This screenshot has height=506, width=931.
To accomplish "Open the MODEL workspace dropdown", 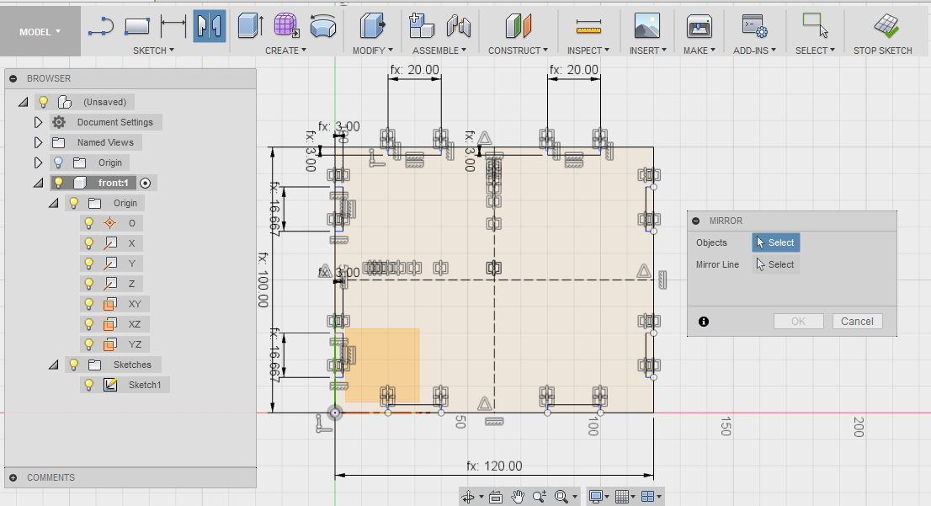I will pyautogui.click(x=40, y=32).
